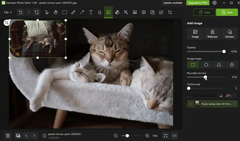Click the Copy button
This screenshot has height=141, width=240.
pyautogui.click(x=204, y=12)
